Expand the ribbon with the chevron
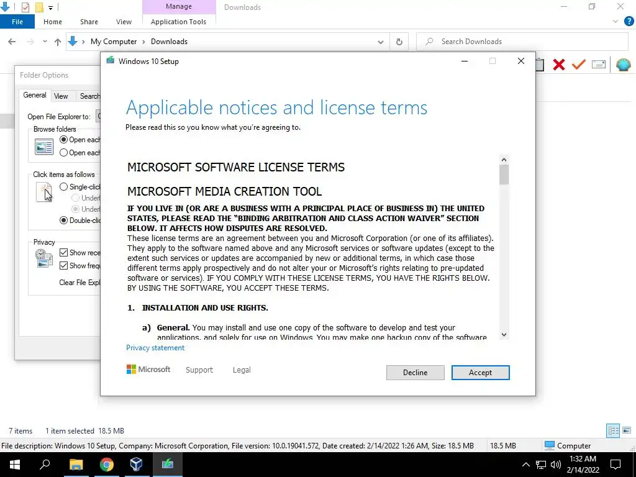636x477 pixels. point(616,22)
